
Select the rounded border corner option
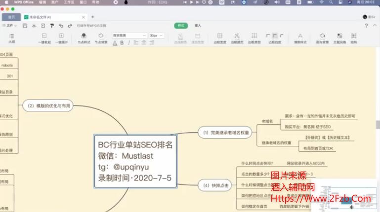(281, 35)
